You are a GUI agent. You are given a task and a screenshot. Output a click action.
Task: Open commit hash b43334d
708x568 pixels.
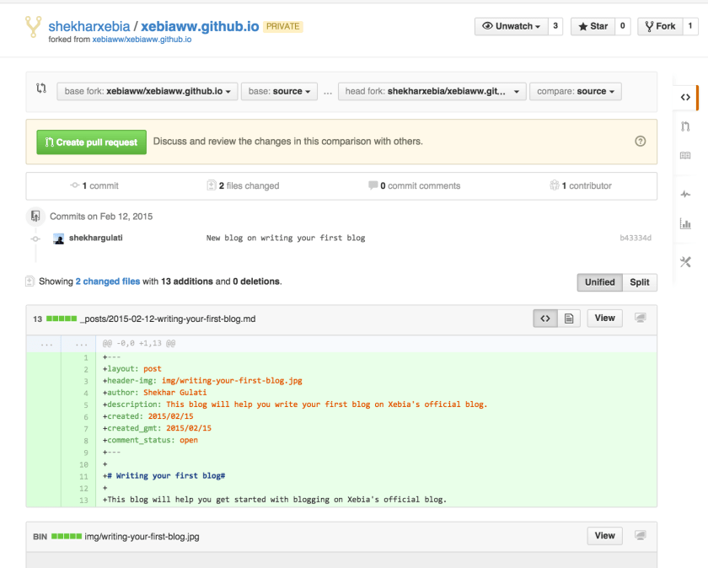coord(636,238)
